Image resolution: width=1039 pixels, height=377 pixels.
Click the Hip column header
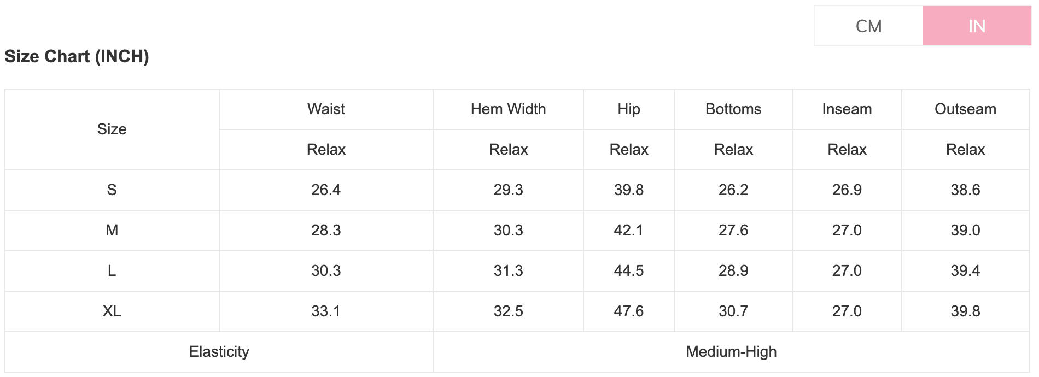tap(628, 109)
